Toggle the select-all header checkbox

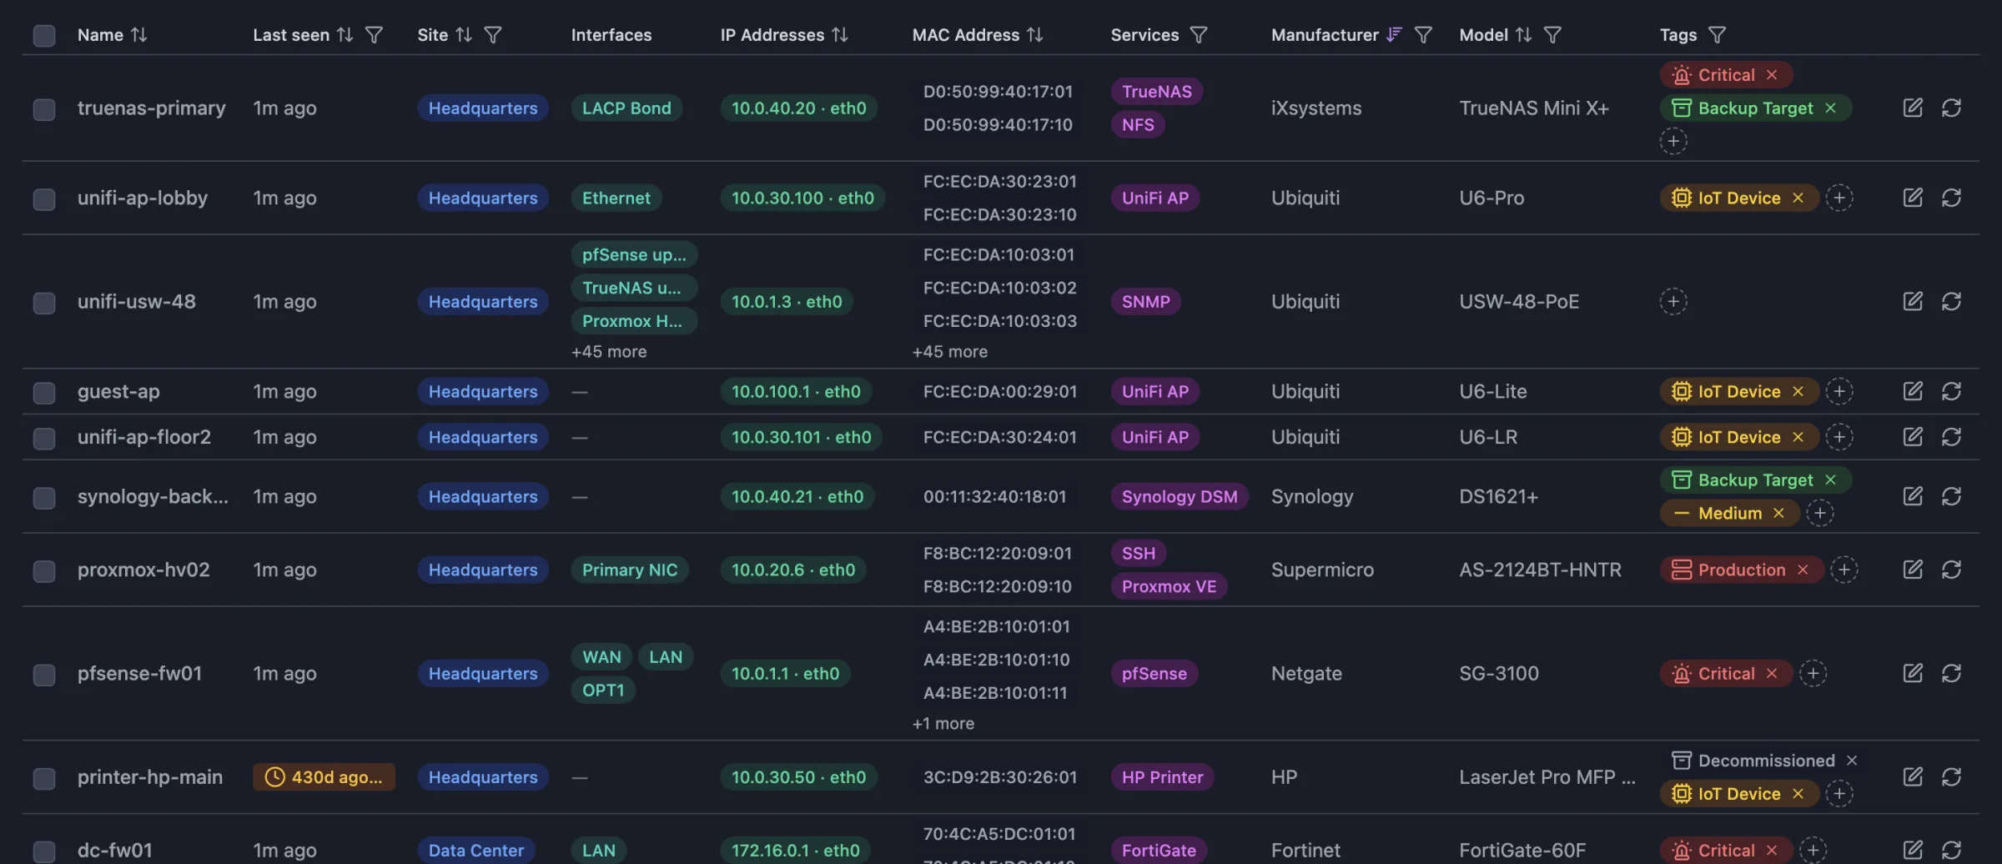[44, 35]
